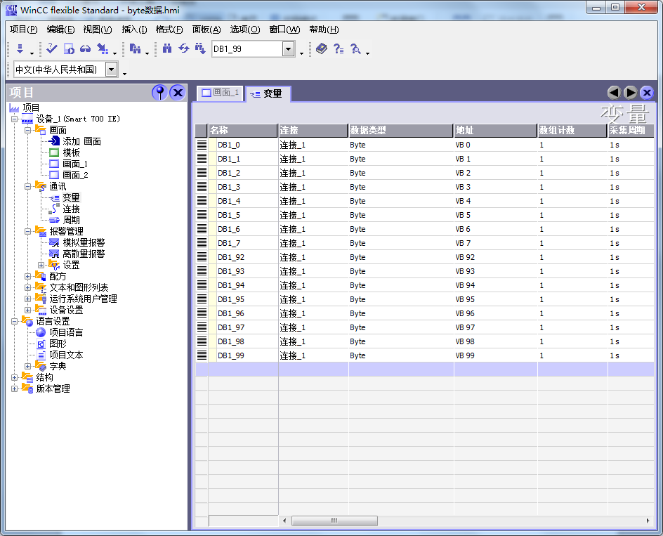Click the Byte type cell for DB1_95
Screen dimensions: 663x536
pyautogui.click(x=401, y=299)
